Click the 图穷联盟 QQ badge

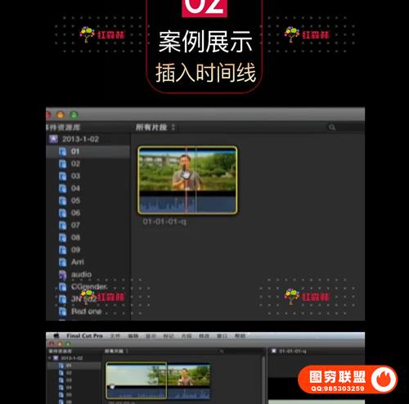(x=348, y=379)
